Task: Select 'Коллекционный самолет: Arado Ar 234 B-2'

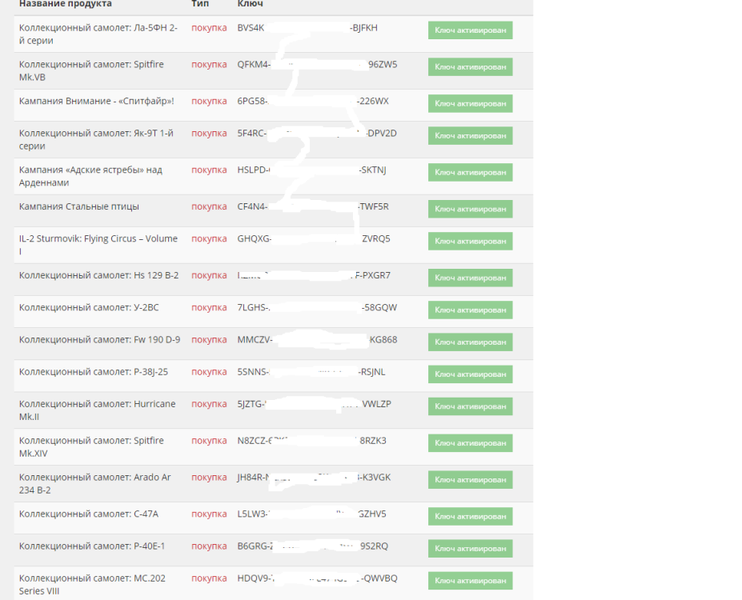Action: pos(94,484)
